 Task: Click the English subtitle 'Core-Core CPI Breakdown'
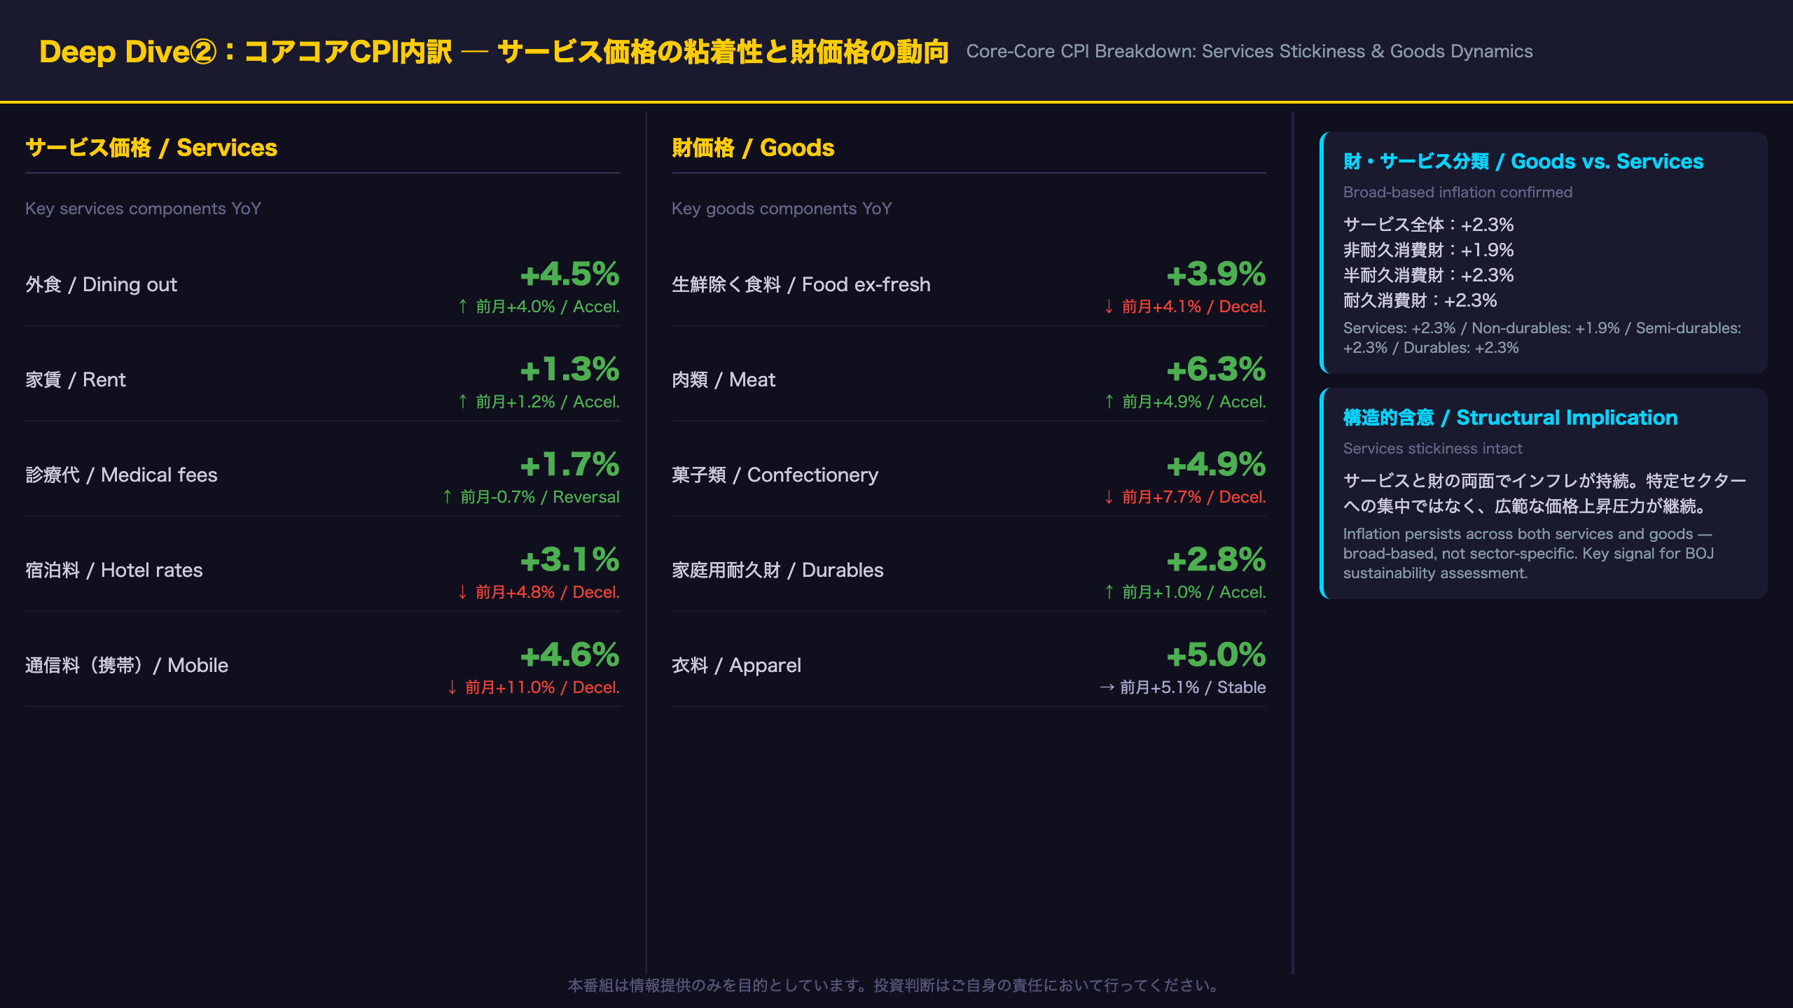point(1249,52)
